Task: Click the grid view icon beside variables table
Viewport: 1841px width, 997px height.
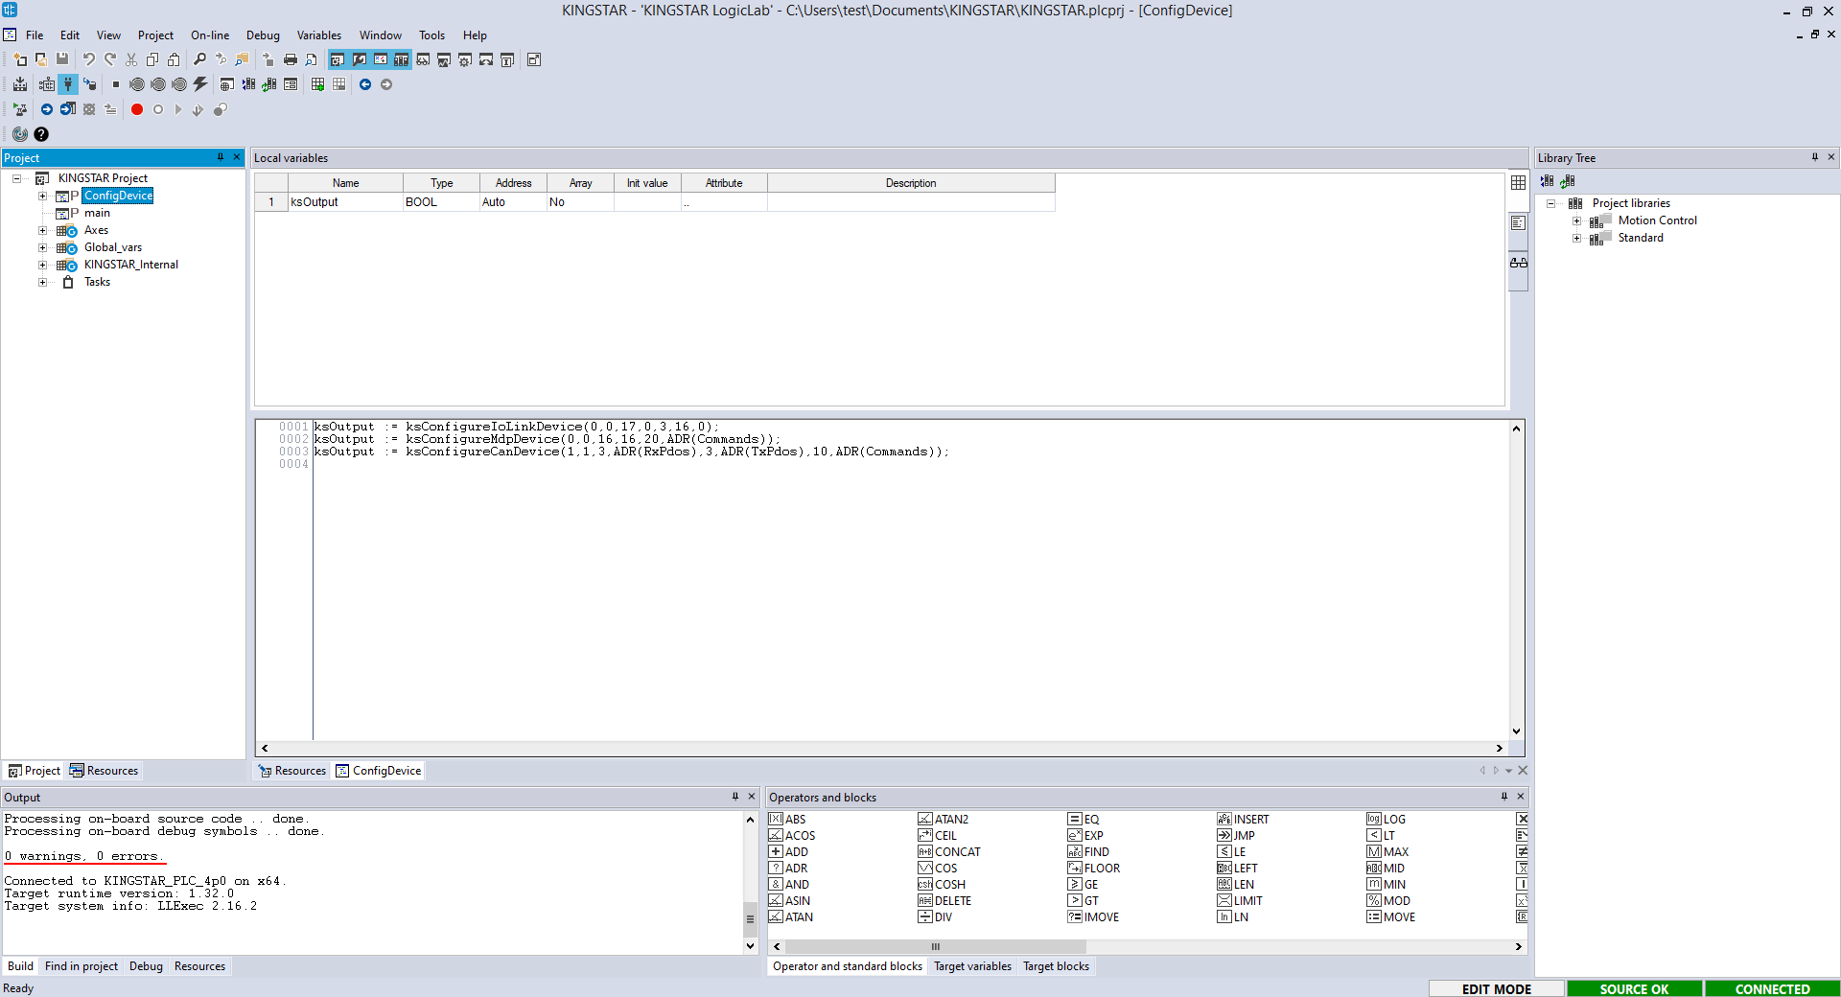Action: tap(1519, 183)
